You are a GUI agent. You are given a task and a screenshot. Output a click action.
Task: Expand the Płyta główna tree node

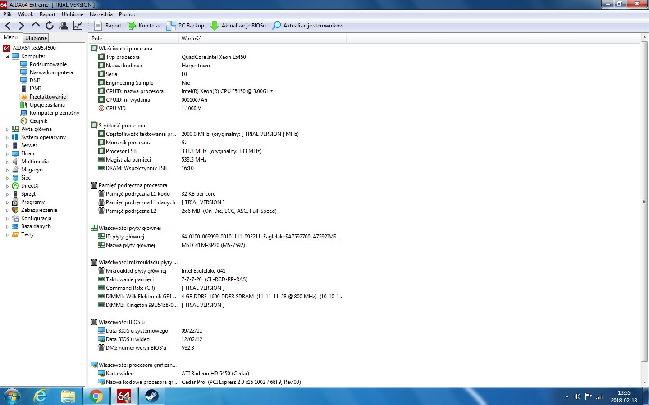pos(7,130)
